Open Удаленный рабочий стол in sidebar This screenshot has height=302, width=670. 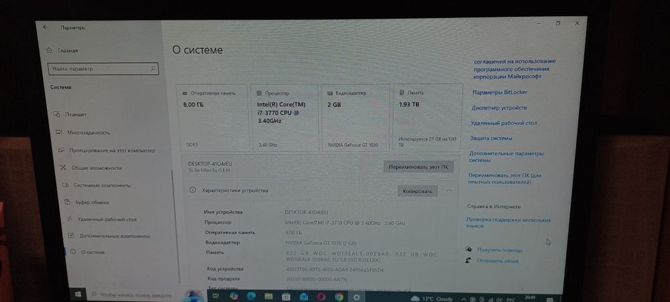101,219
